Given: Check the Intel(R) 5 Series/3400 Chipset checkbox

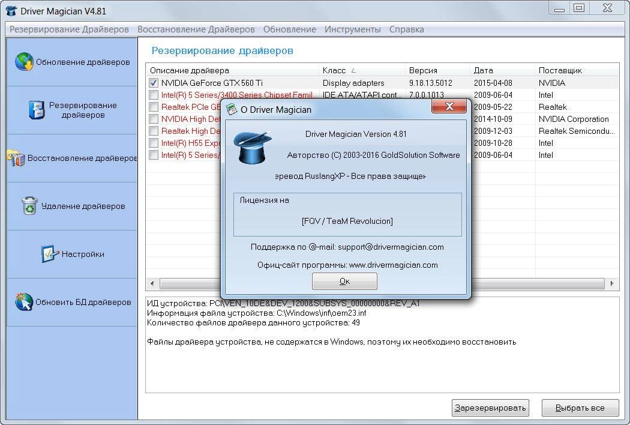Looking at the screenshot, I should (x=153, y=95).
